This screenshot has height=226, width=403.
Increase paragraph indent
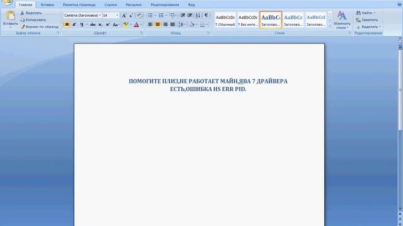click(190, 15)
